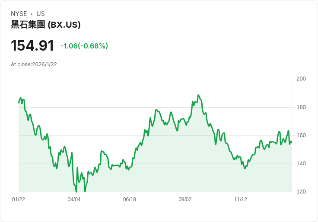The width and height of the screenshot is (318, 222).
Task: Click the 06/18 x-axis date label
Action: pyautogui.click(x=130, y=199)
